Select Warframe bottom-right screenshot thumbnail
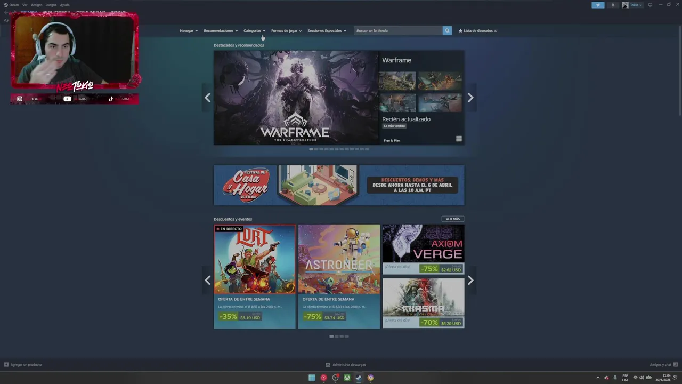Image resolution: width=682 pixels, height=384 pixels. coord(440,102)
